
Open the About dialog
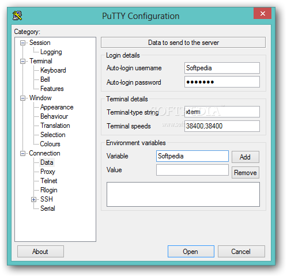click(x=40, y=252)
